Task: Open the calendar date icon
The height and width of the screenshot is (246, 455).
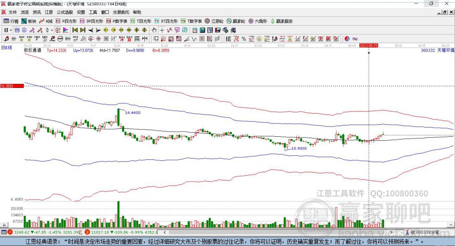Action: pyautogui.click(x=195, y=30)
